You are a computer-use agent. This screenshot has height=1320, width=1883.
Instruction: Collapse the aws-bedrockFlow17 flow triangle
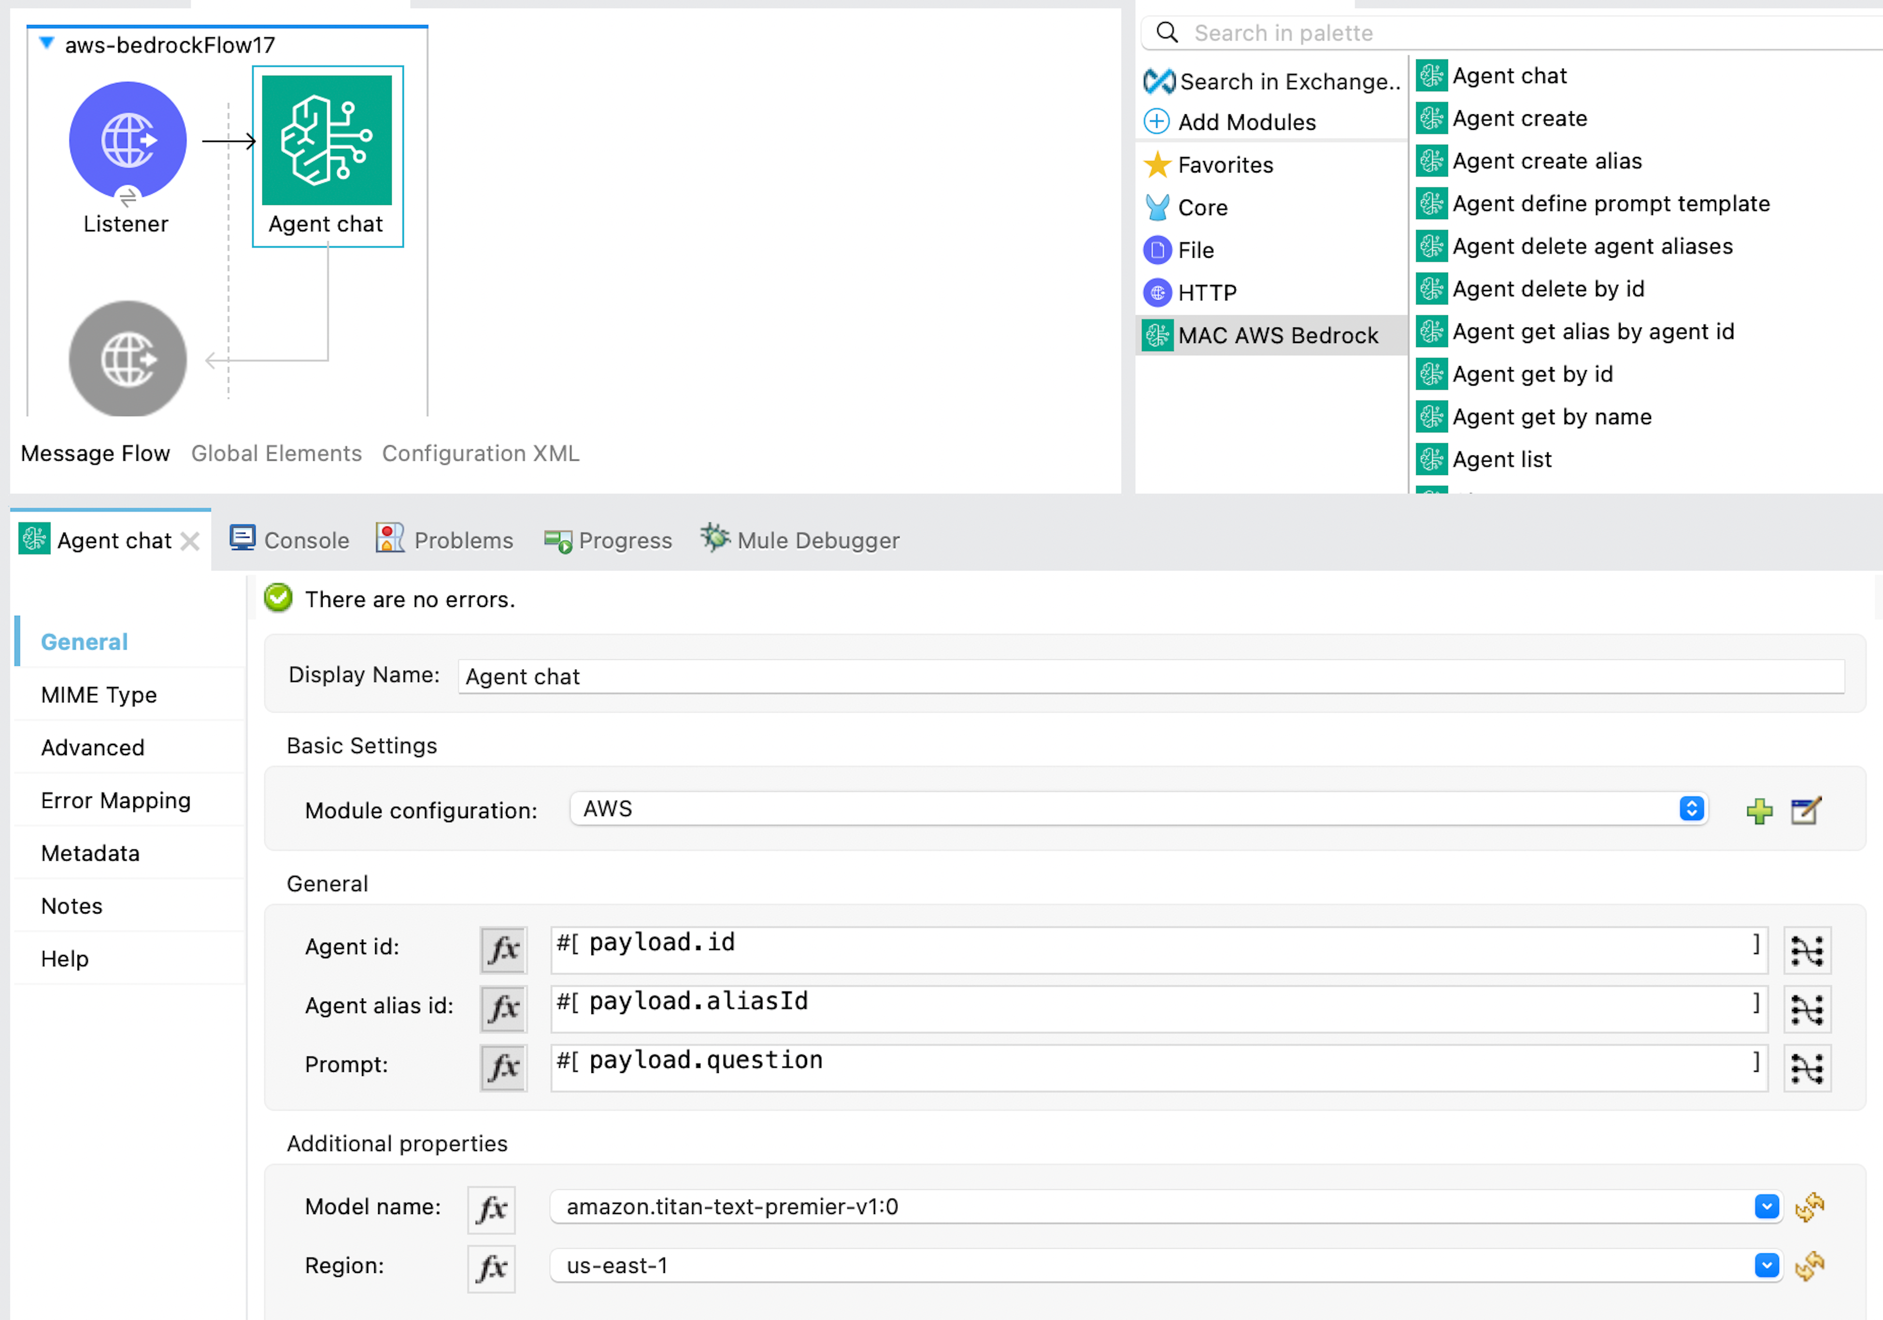tap(47, 43)
